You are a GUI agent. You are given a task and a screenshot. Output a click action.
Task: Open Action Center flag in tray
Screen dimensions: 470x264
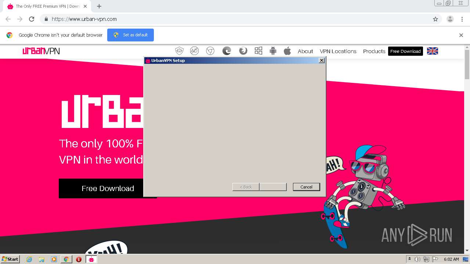pyautogui.click(x=435, y=259)
